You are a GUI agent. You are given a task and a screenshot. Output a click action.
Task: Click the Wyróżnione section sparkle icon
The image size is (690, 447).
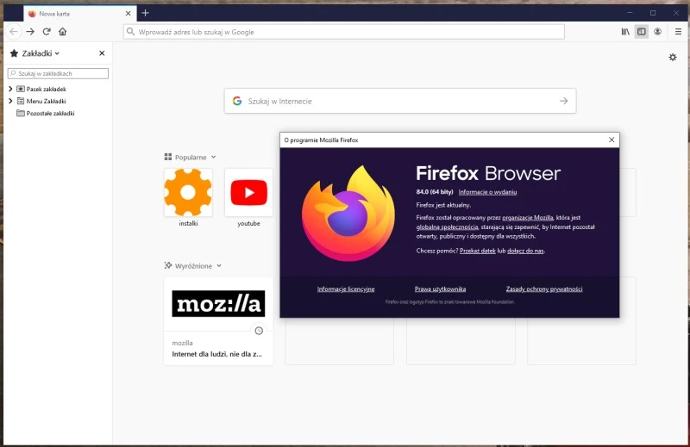coord(168,265)
